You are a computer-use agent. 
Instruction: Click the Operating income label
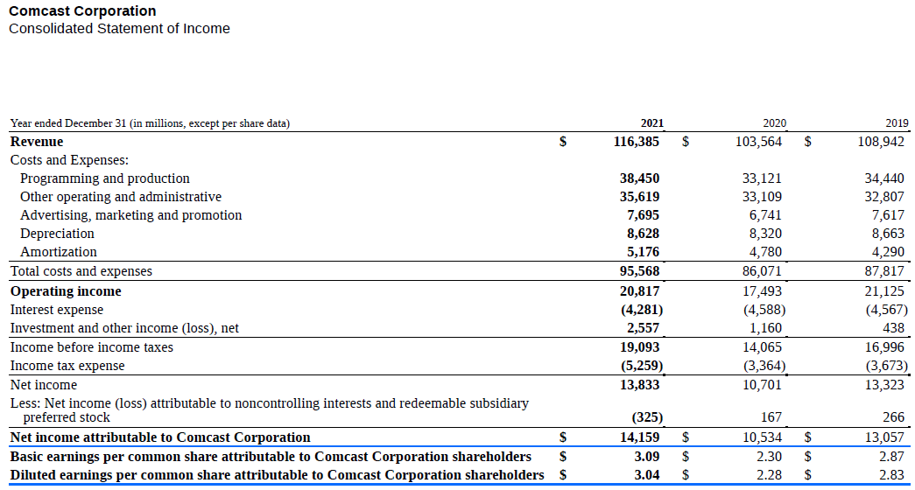point(66,291)
